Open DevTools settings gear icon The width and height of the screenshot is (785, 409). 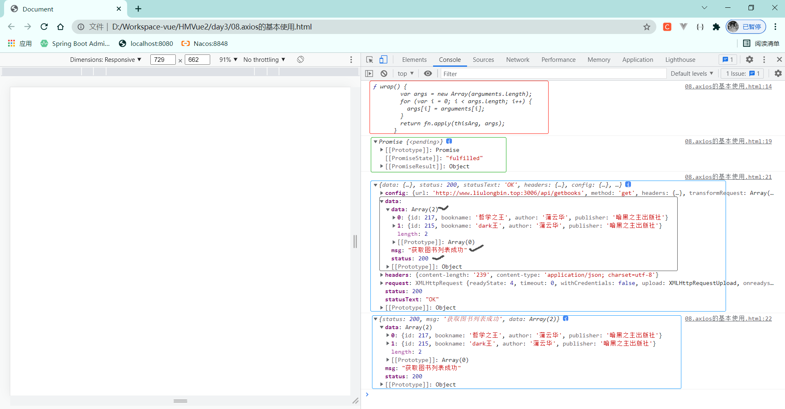[749, 60]
